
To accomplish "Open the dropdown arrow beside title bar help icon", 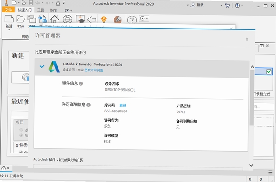I will pos(242,6).
